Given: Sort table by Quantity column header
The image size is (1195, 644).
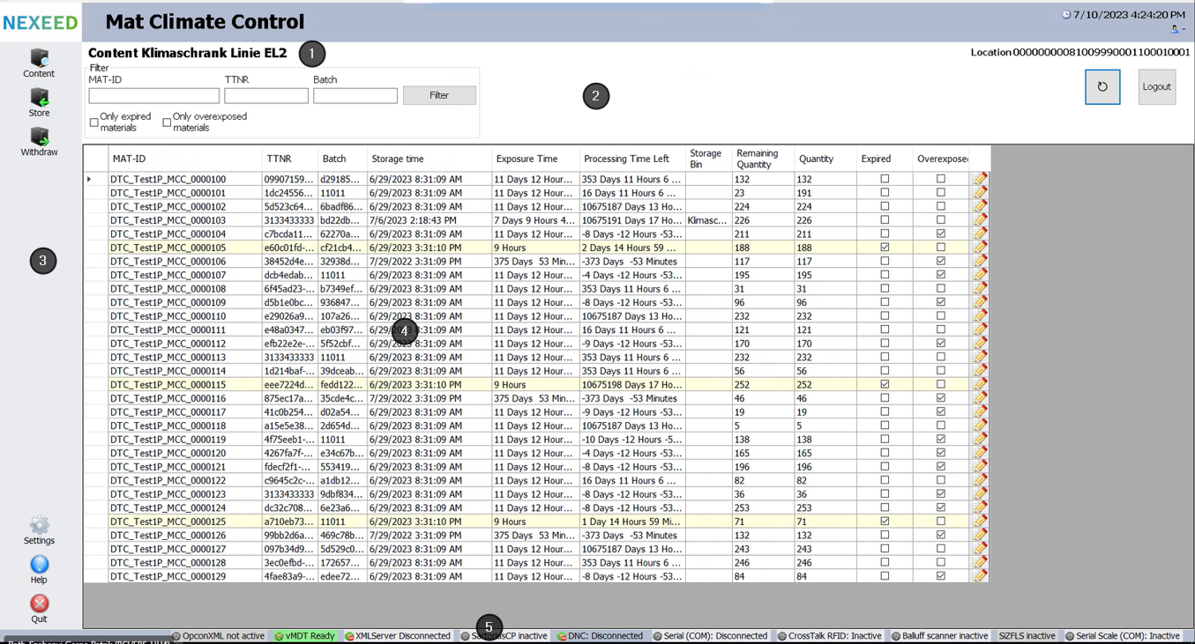Looking at the screenshot, I should pos(825,159).
